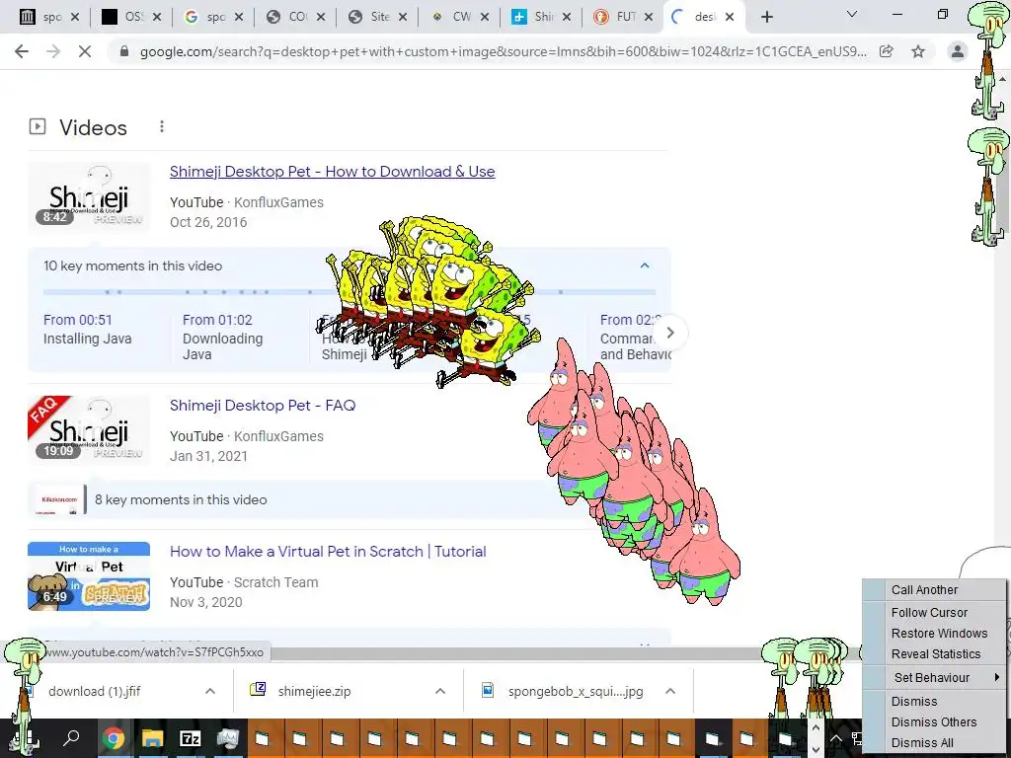Close the FUT tab

click(x=649, y=17)
